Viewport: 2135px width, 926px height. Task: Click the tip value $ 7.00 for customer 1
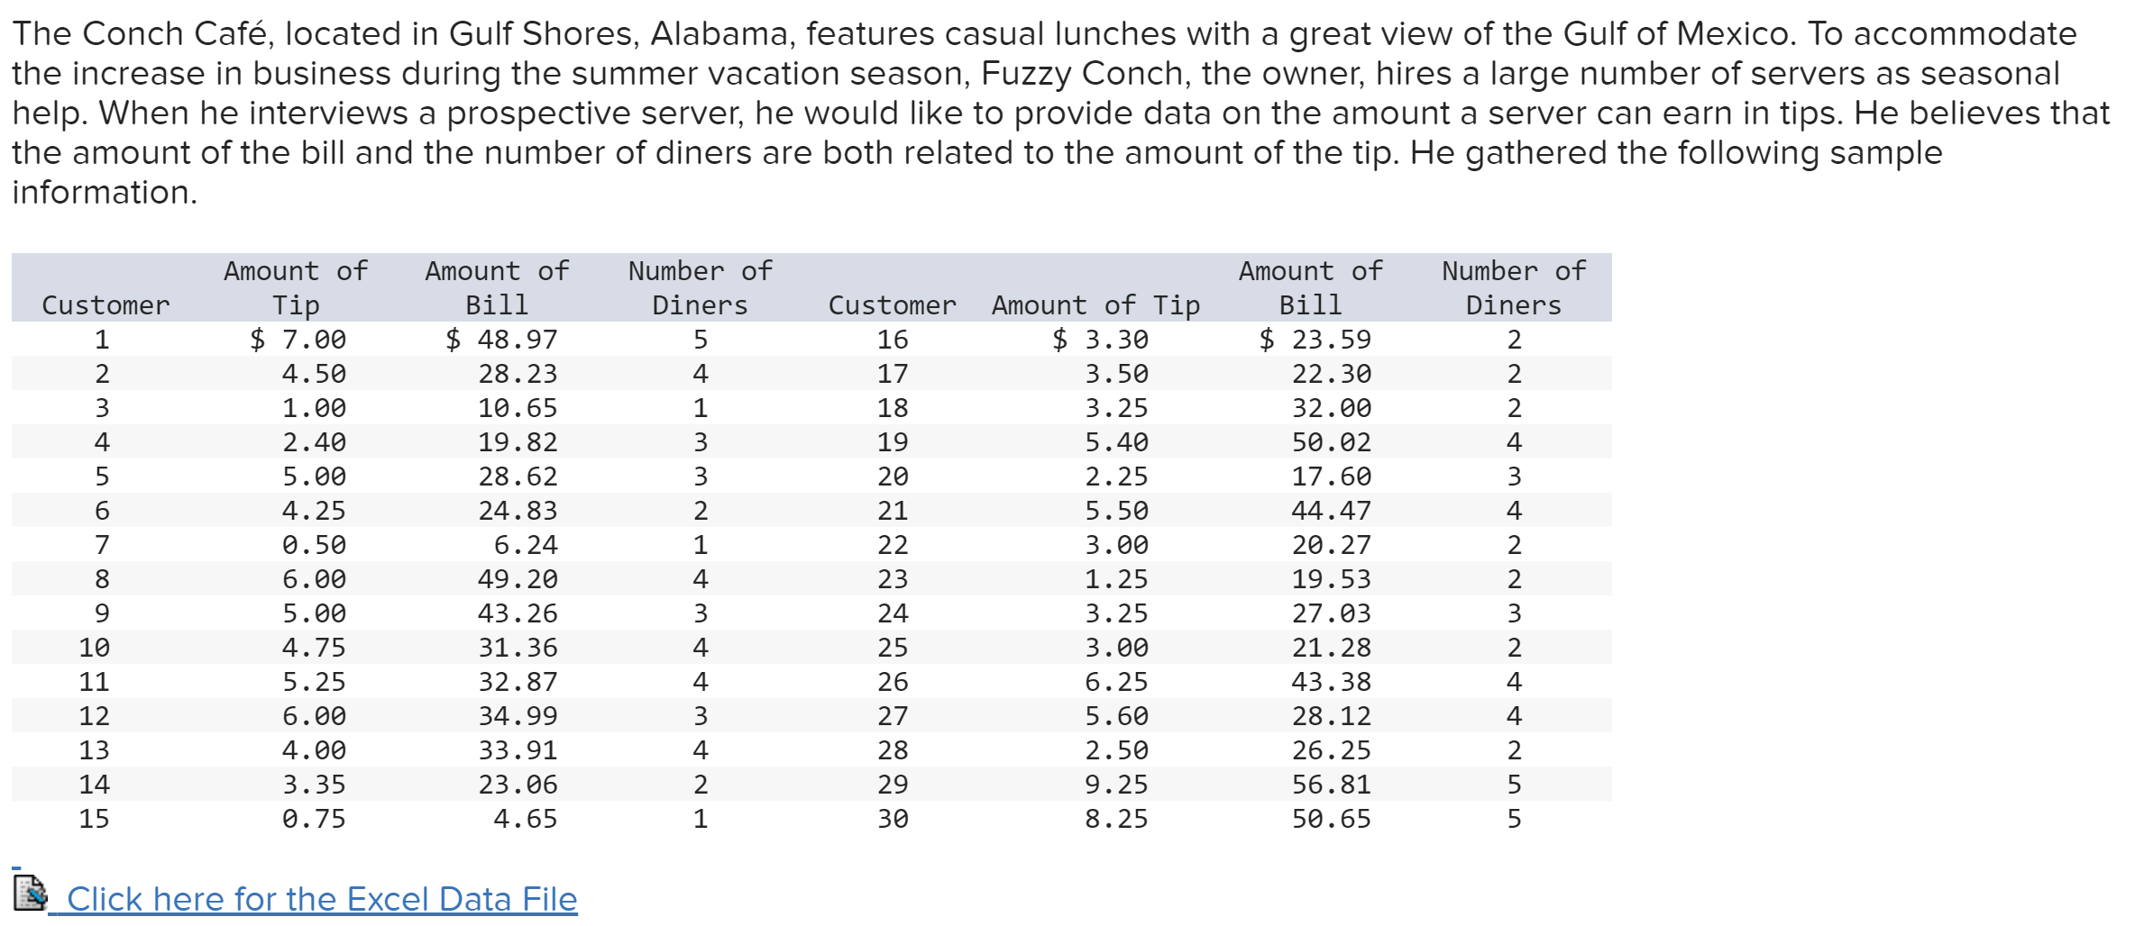coord(298,340)
